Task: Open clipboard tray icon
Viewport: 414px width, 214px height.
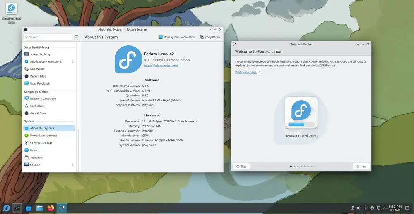Action: pos(352,208)
